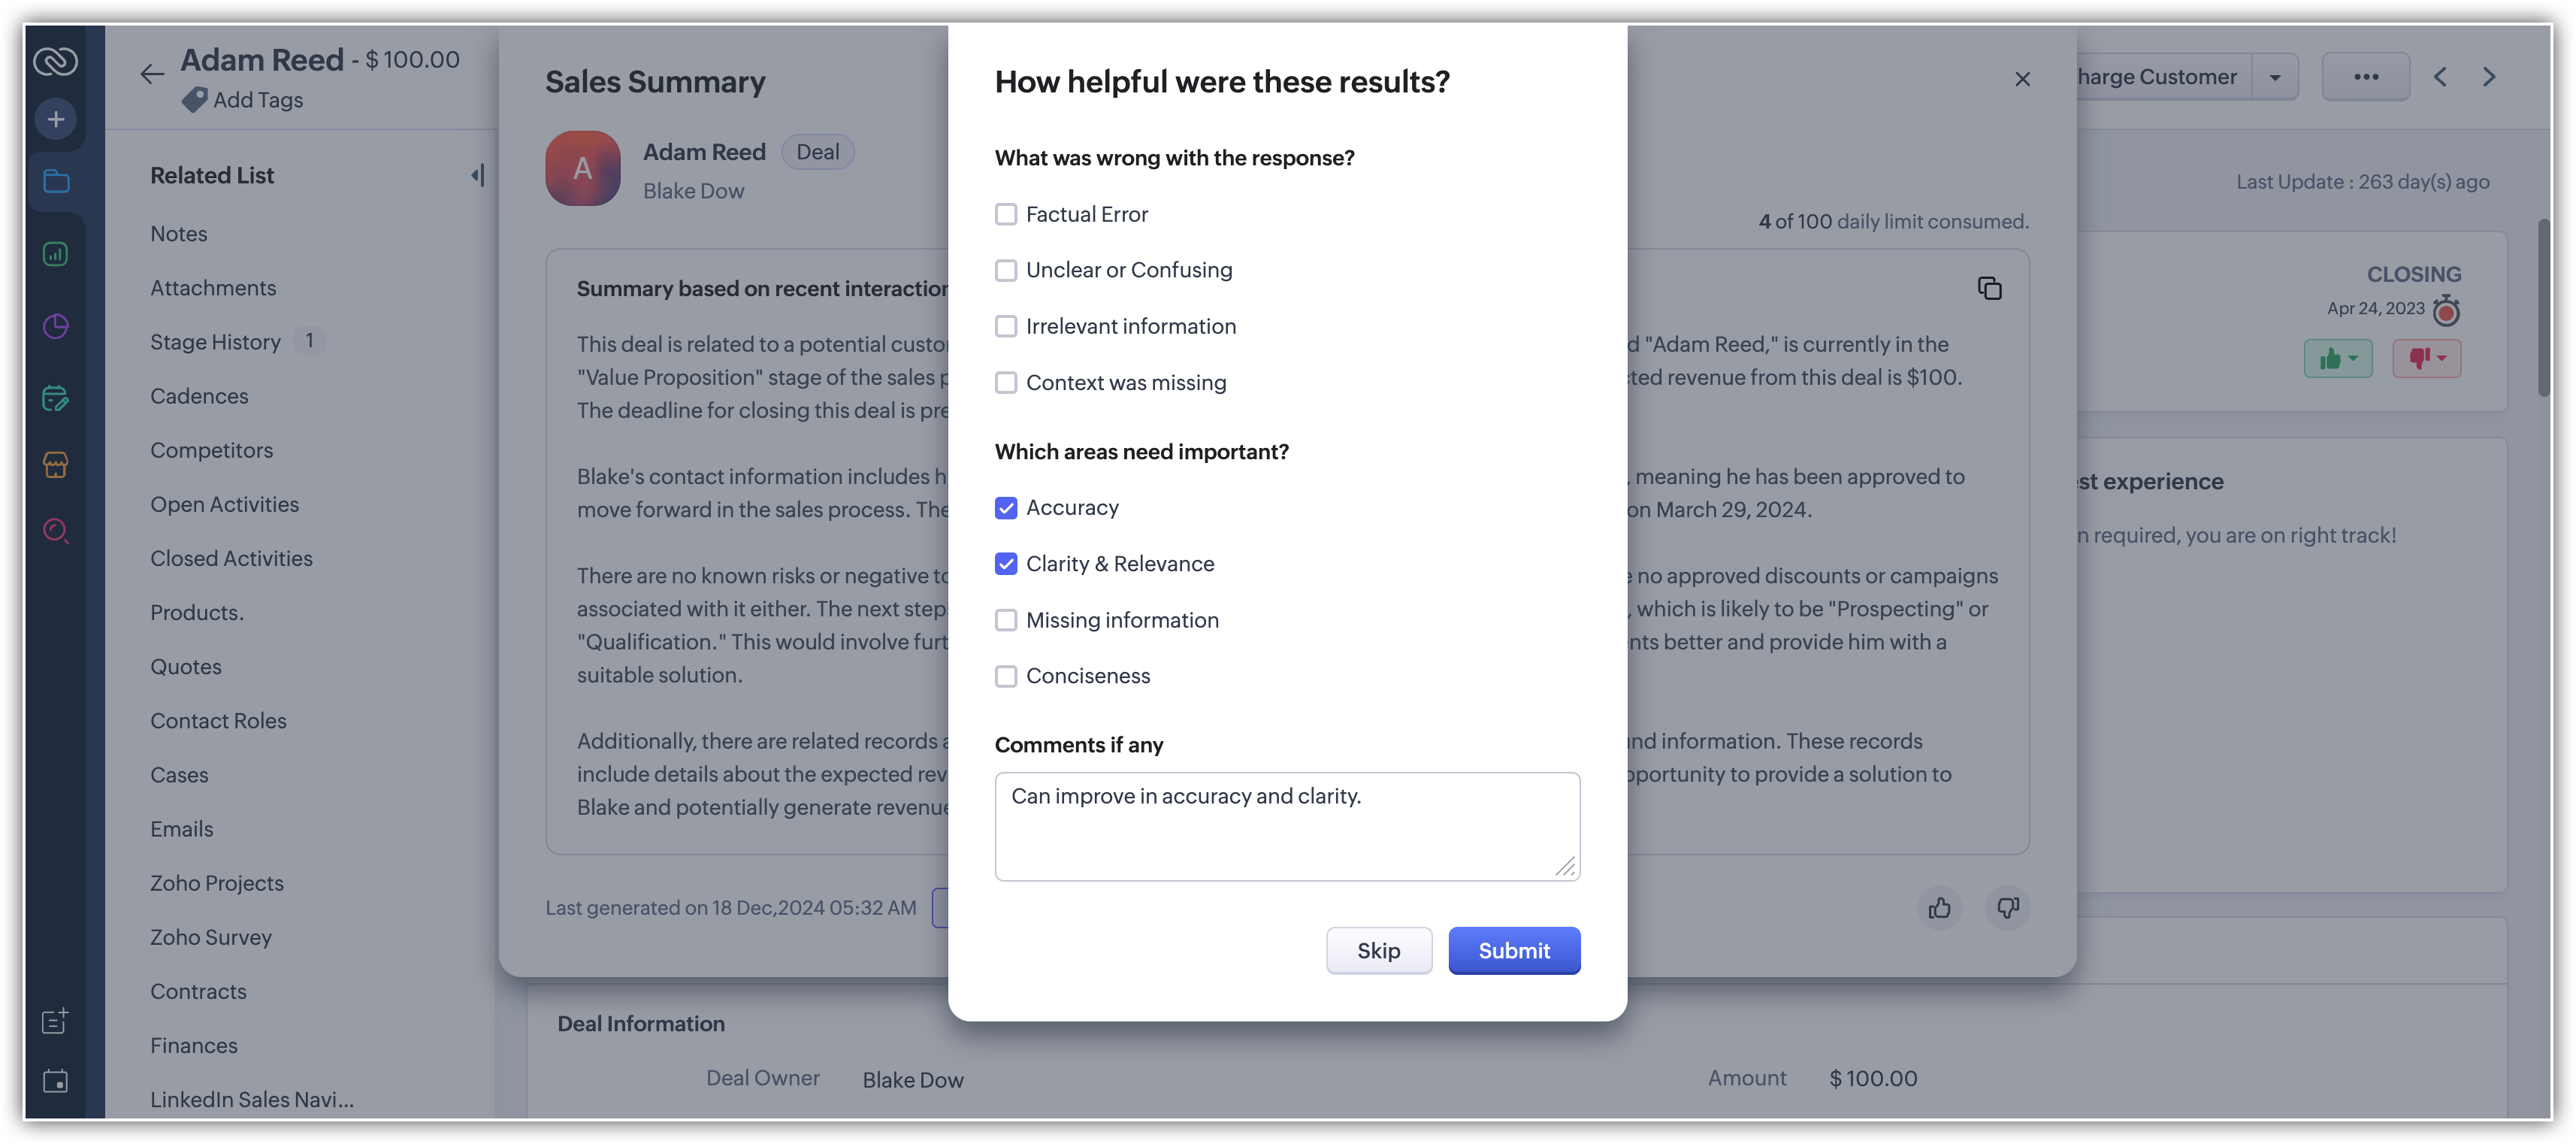Click the three-dots more options button
The height and width of the screenshot is (1144, 2576).
[2366, 77]
